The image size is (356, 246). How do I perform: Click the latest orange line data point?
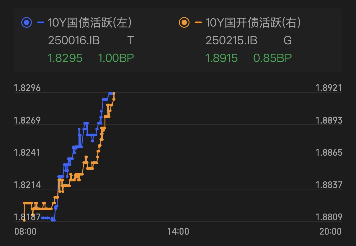pyautogui.click(x=114, y=94)
